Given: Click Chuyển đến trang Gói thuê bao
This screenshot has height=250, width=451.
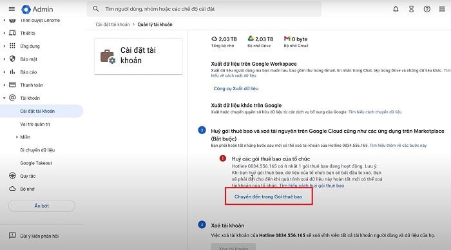Looking at the screenshot, I should (269, 197).
